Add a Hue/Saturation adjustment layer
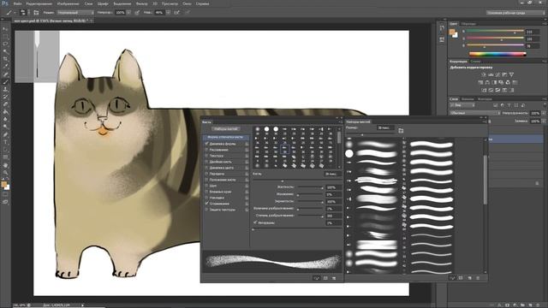 [480, 82]
